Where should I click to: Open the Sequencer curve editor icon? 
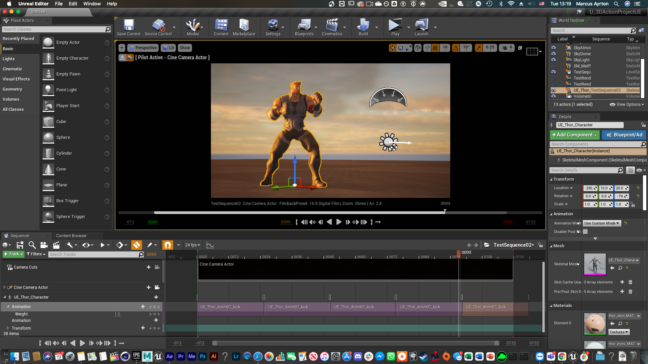210,245
